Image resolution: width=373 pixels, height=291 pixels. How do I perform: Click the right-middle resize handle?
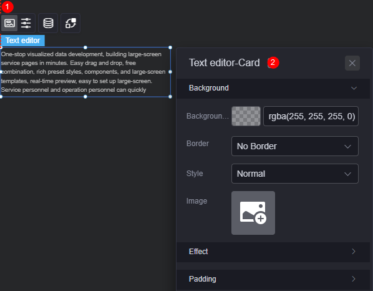coord(170,72)
